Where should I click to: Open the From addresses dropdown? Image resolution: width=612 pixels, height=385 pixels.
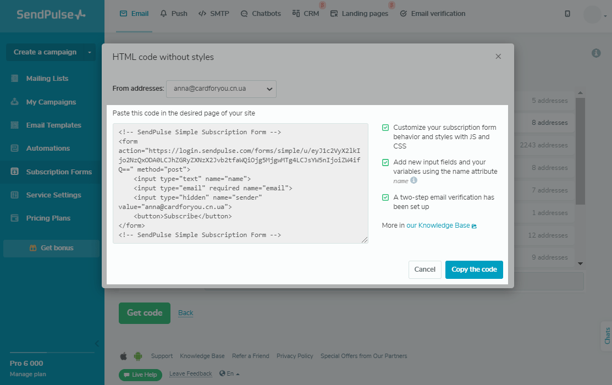[x=221, y=89]
